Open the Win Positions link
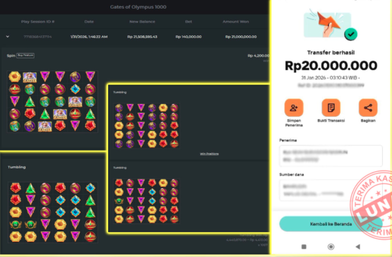The height and width of the screenshot is (257, 392). (x=209, y=154)
